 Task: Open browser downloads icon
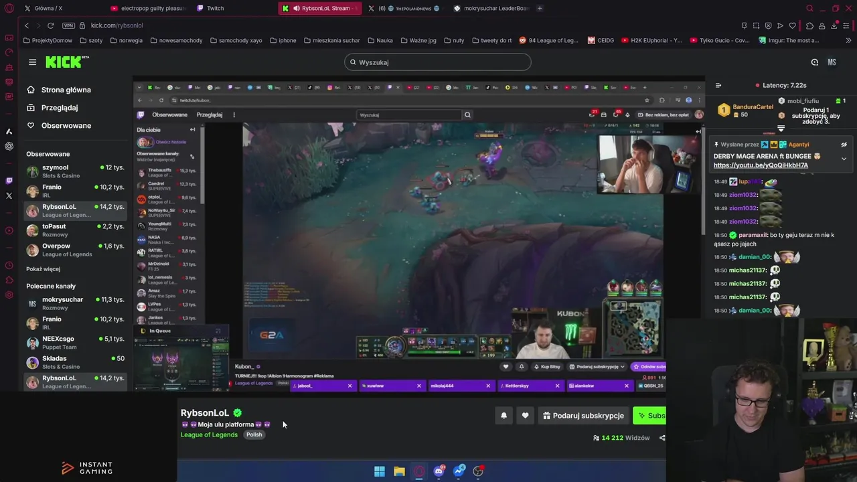(x=834, y=25)
